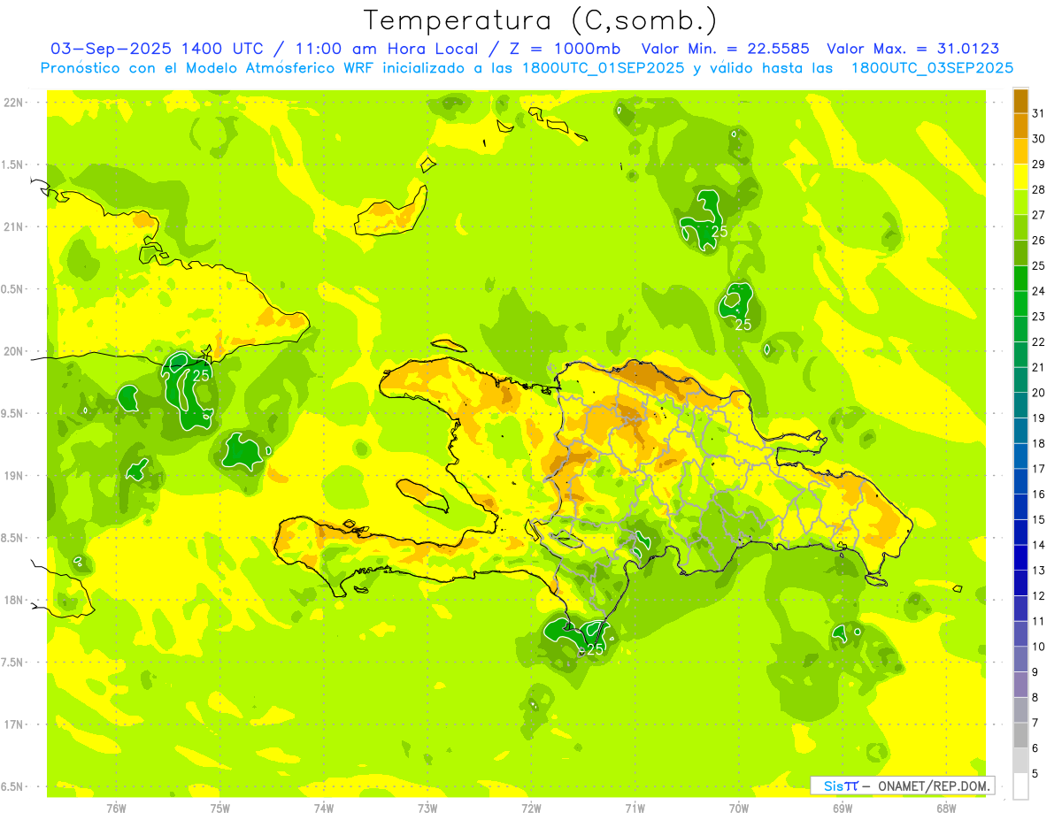
Task: Click the "76W" longitude axis label
Action: click(x=116, y=808)
